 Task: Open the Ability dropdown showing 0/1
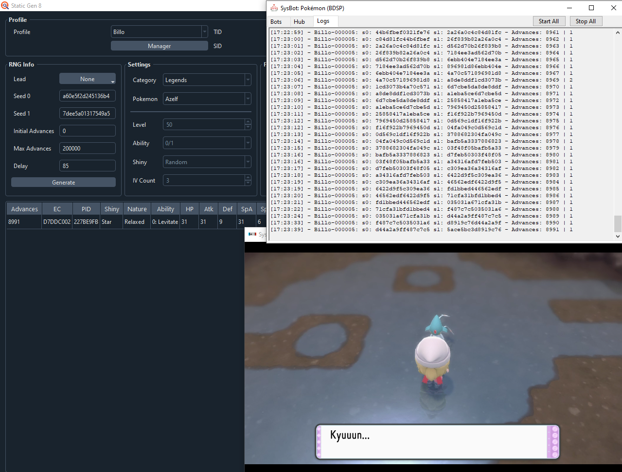click(207, 143)
